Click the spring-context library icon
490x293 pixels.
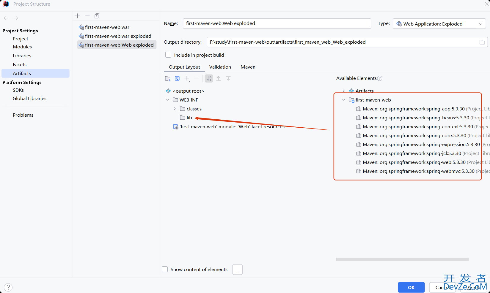pos(359,126)
